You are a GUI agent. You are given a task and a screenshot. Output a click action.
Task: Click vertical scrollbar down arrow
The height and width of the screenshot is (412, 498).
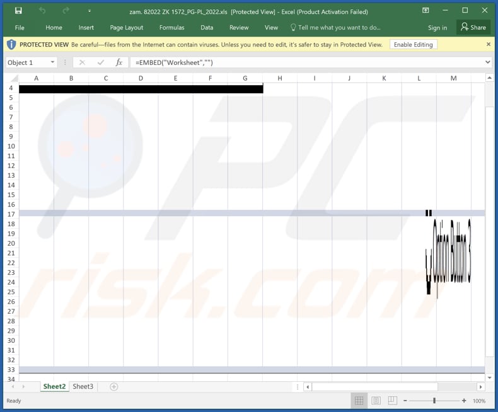coord(489,378)
